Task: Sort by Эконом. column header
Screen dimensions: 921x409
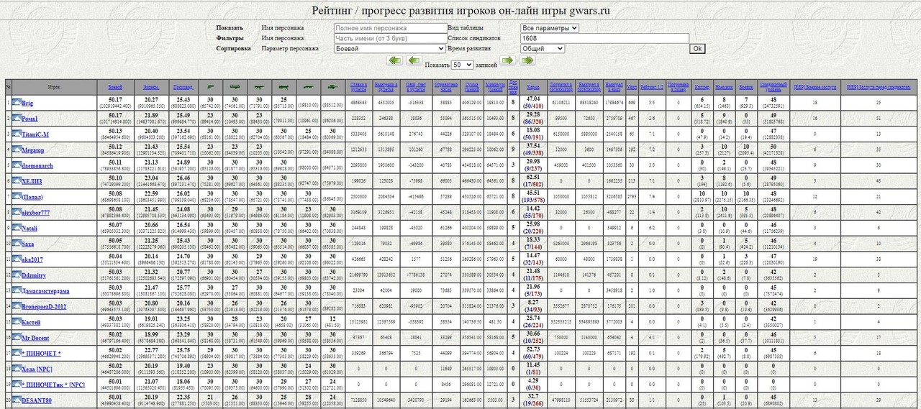Action: pyautogui.click(x=150, y=86)
